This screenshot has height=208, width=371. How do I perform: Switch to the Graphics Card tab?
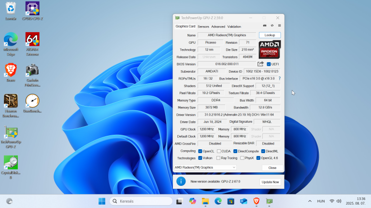(x=185, y=26)
